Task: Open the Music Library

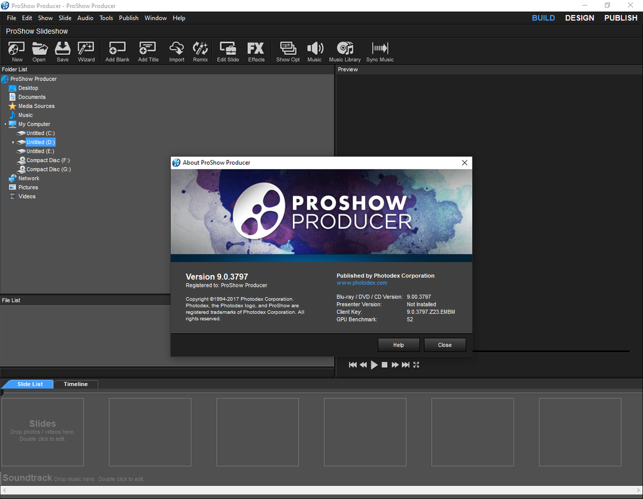Action: click(345, 52)
